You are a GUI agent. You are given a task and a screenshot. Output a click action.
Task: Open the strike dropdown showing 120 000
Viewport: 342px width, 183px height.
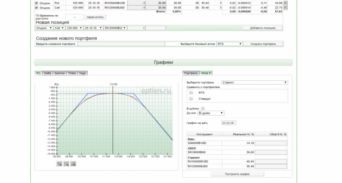tap(74, 28)
